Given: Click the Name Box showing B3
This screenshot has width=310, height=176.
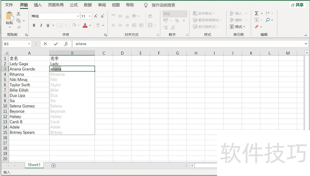Looking at the screenshot, I should [17, 44].
